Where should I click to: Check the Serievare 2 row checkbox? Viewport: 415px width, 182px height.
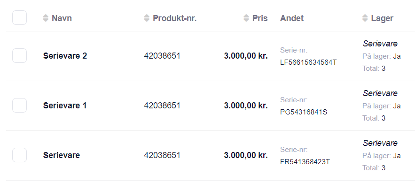(x=20, y=56)
